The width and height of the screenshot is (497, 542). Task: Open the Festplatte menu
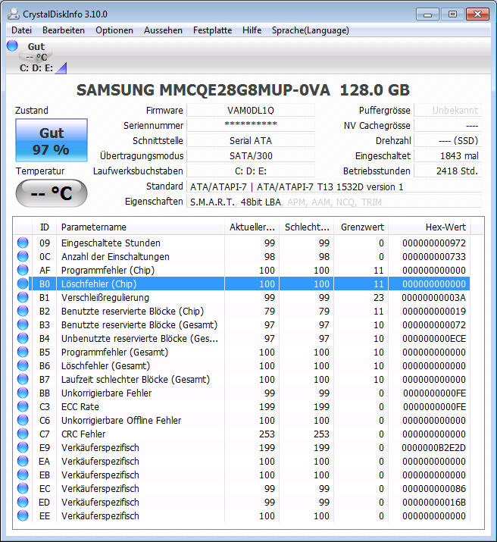pyautogui.click(x=212, y=30)
